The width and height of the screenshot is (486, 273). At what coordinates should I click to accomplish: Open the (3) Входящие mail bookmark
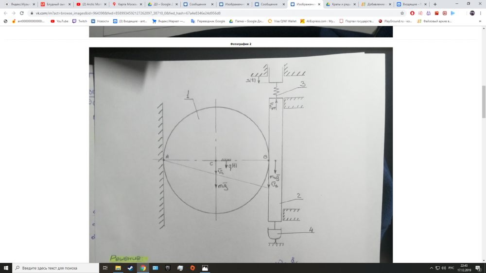click(x=130, y=21)
